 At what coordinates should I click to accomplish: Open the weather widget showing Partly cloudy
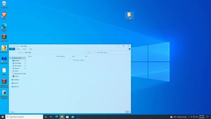coord(178,117)
